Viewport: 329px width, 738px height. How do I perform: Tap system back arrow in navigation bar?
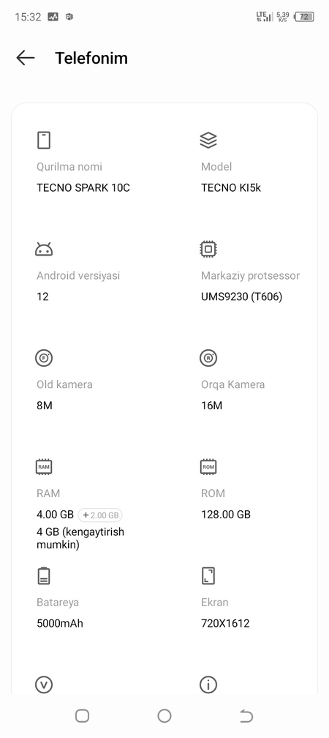coord(246,716)
